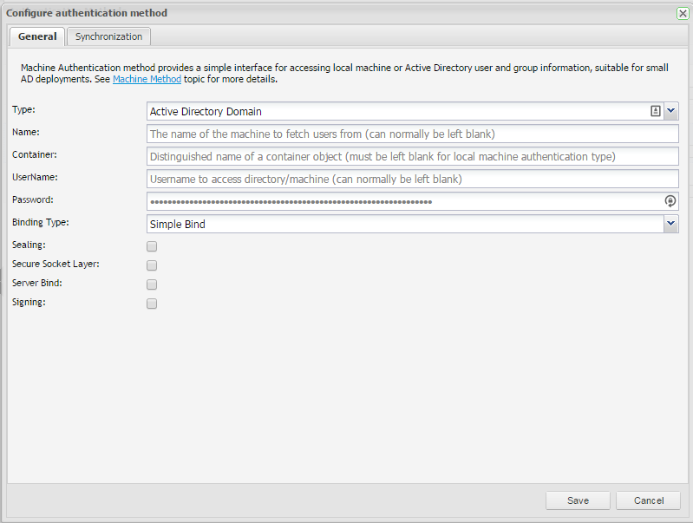Click into the Container text field
The image size is (693, 523).
pos(412,156)
